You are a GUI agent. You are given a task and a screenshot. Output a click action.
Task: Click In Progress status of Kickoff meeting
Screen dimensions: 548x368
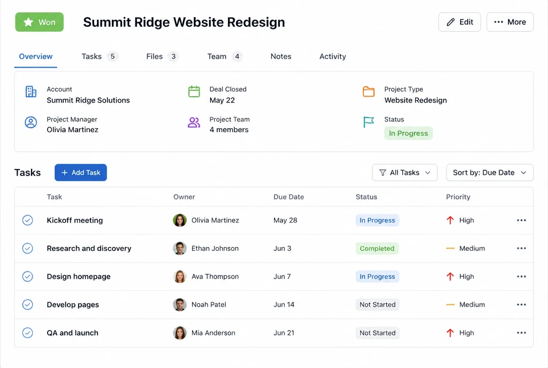click(377, 220)
